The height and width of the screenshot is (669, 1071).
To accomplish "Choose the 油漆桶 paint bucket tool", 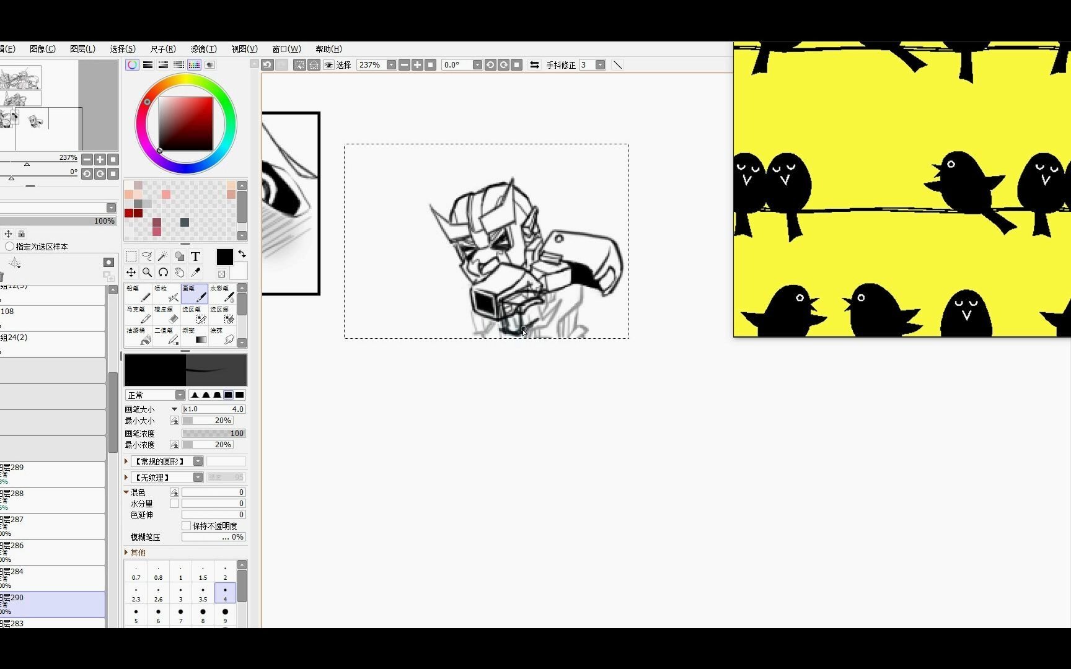I will click(138, 336).
